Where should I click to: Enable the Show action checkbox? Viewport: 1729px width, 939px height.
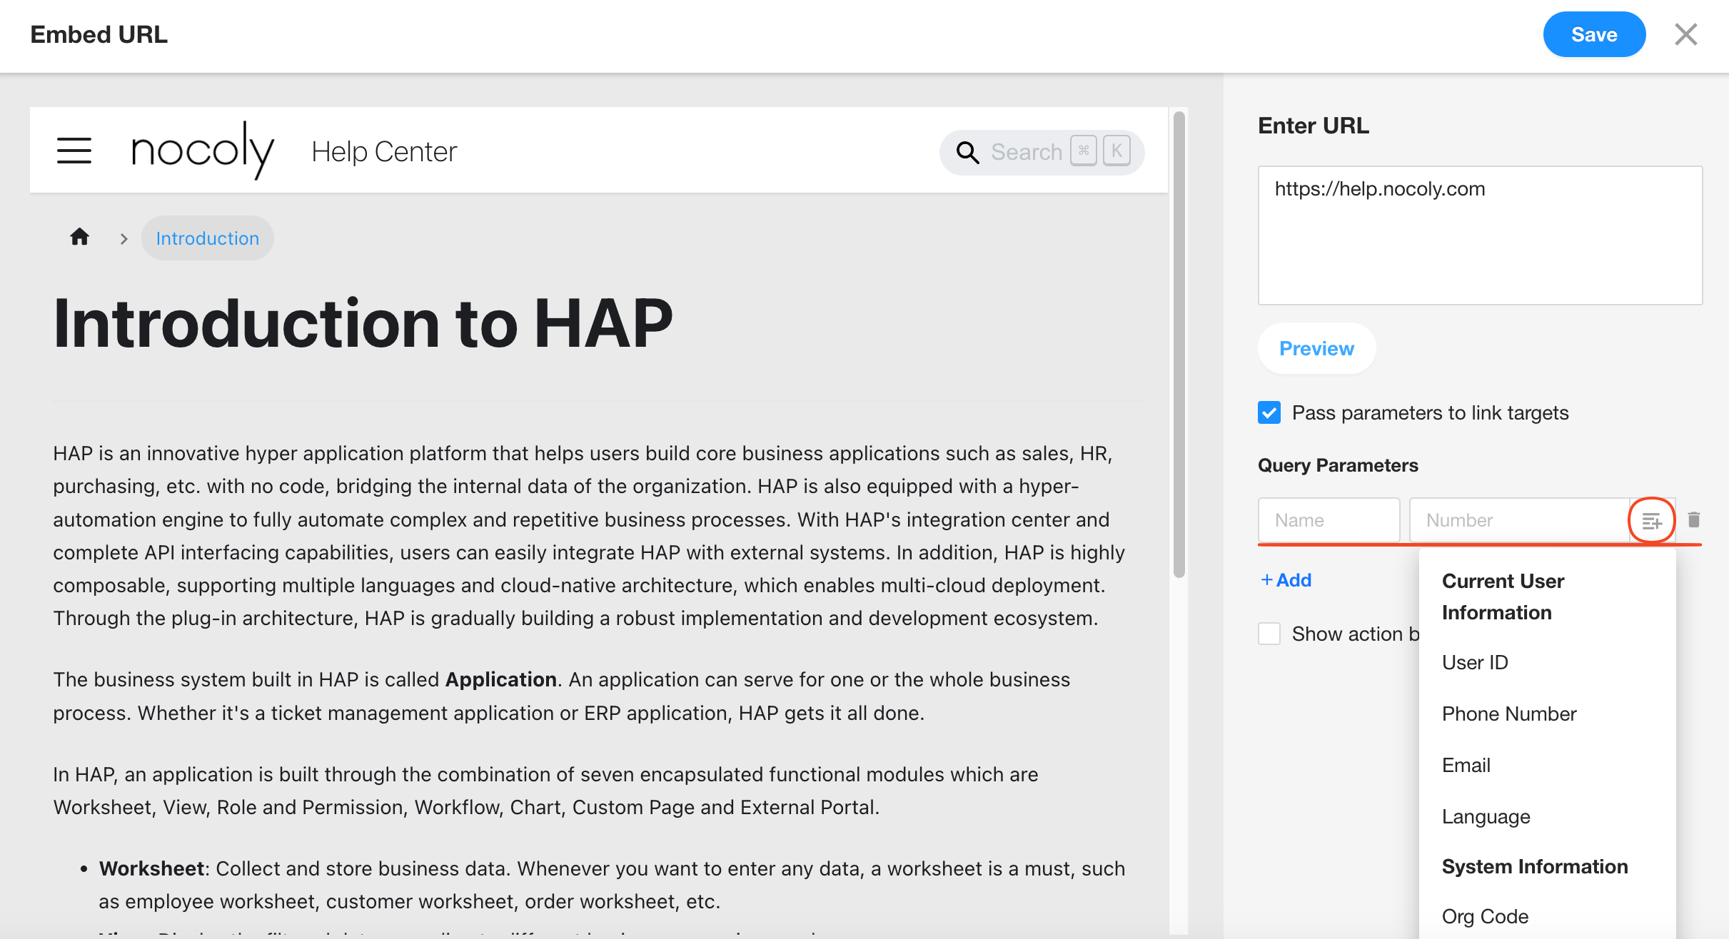click(x=1269, y=634)
